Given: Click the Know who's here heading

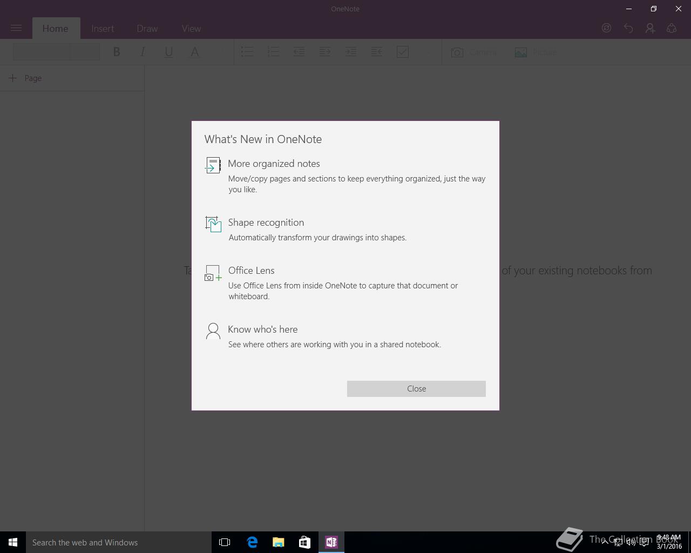Looking at the screenshot, I should (x=262, y=329).
